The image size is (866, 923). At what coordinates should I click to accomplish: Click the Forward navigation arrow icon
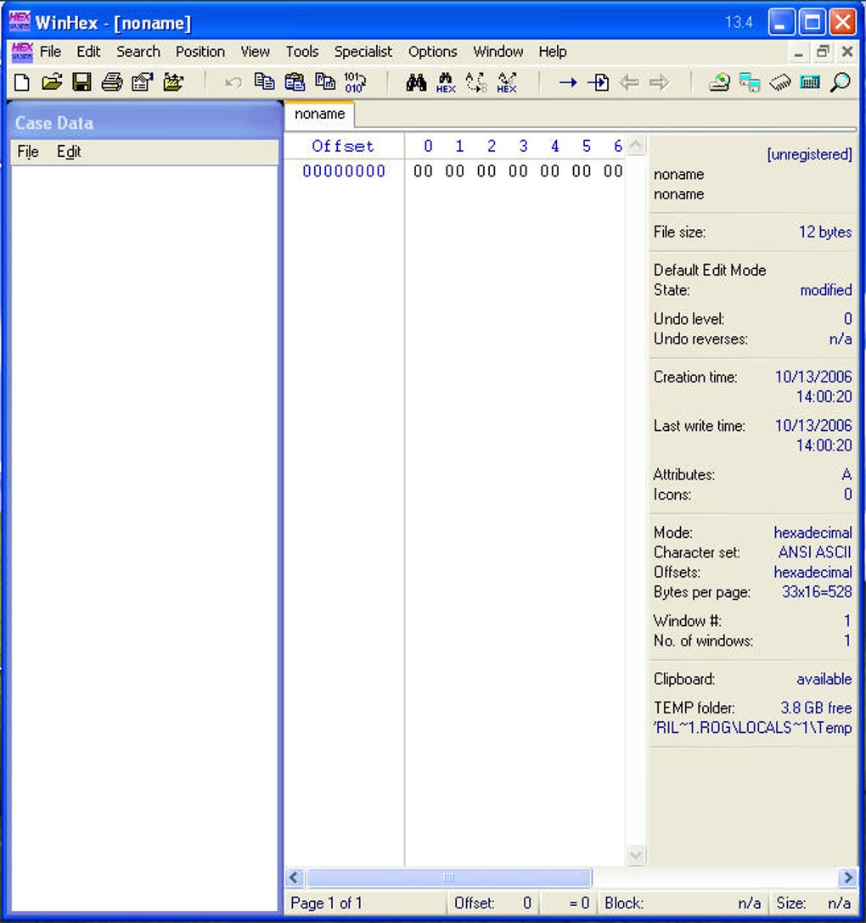[x=659, y=82]
